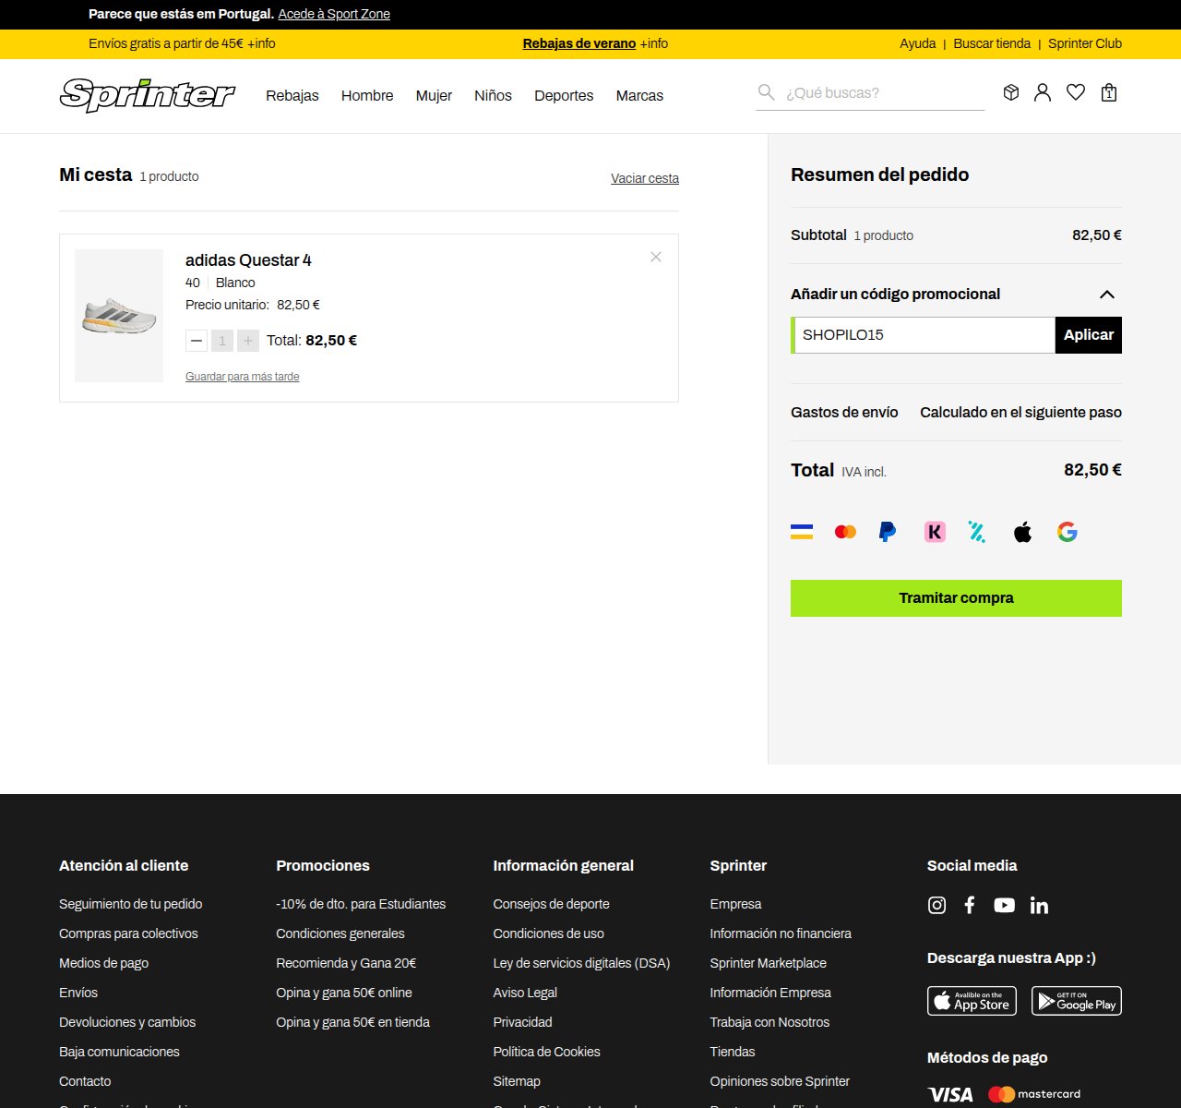Click the Sprinter Club link
The width and height of the screenshot is (1181, 1108).
[x=1085, y=43]
